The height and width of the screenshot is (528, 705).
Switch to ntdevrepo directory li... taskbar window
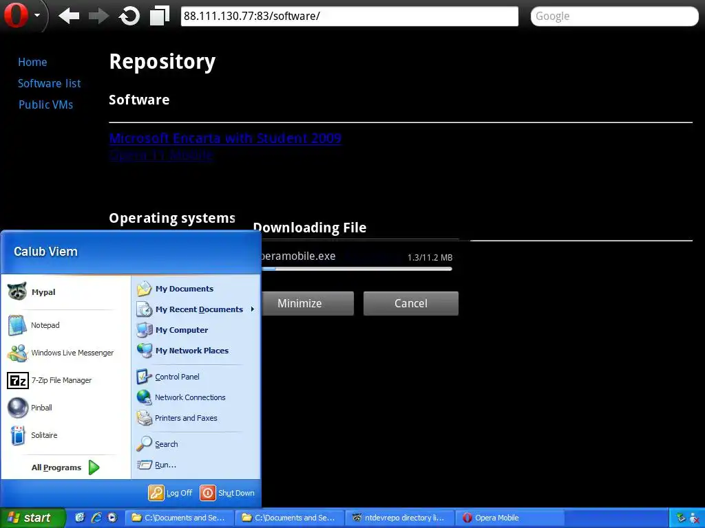click(x=400, y=518)
